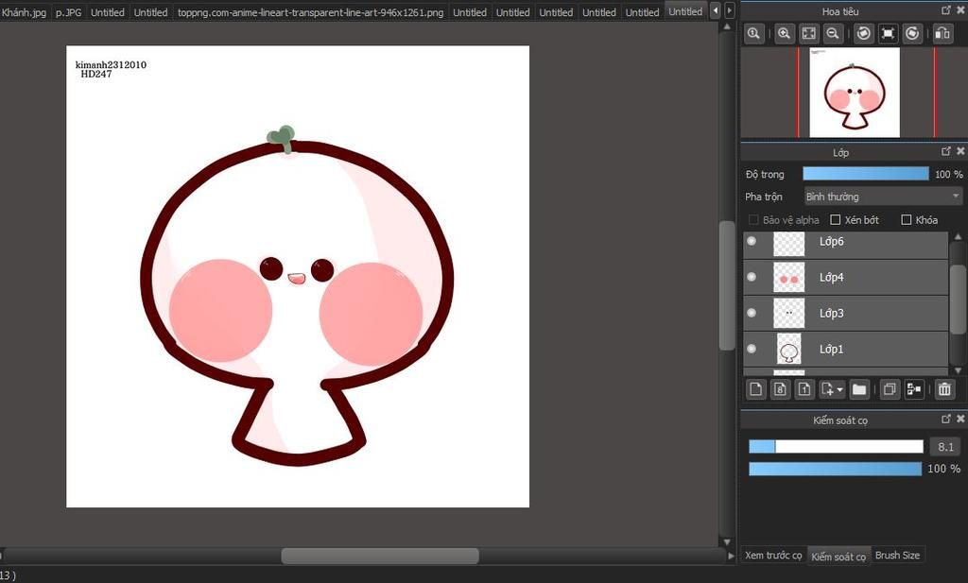Click the layer list scrollbar handle
The image size is (968, 583).
pos(958,300)
